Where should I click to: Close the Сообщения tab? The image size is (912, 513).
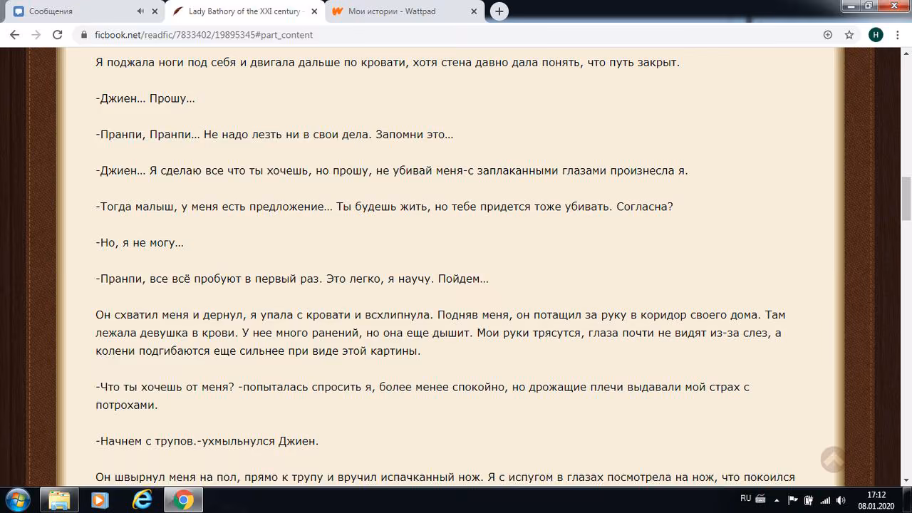[155, 11]
